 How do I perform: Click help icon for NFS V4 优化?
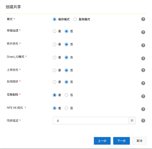point(143,109)
